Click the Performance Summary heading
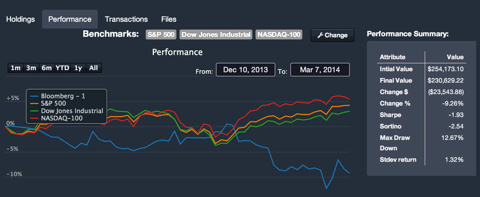Viewport: 480px width, 197px height. click(408, 34)
